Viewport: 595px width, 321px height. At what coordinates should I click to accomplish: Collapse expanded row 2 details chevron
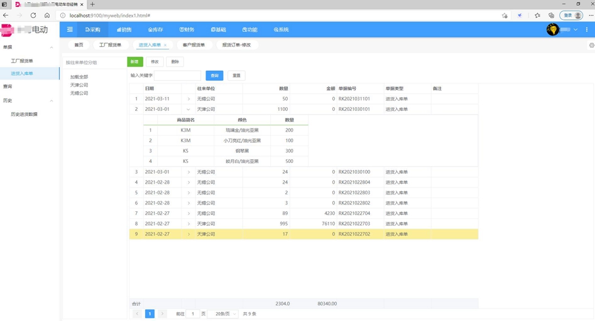click(x=188, y=109)
